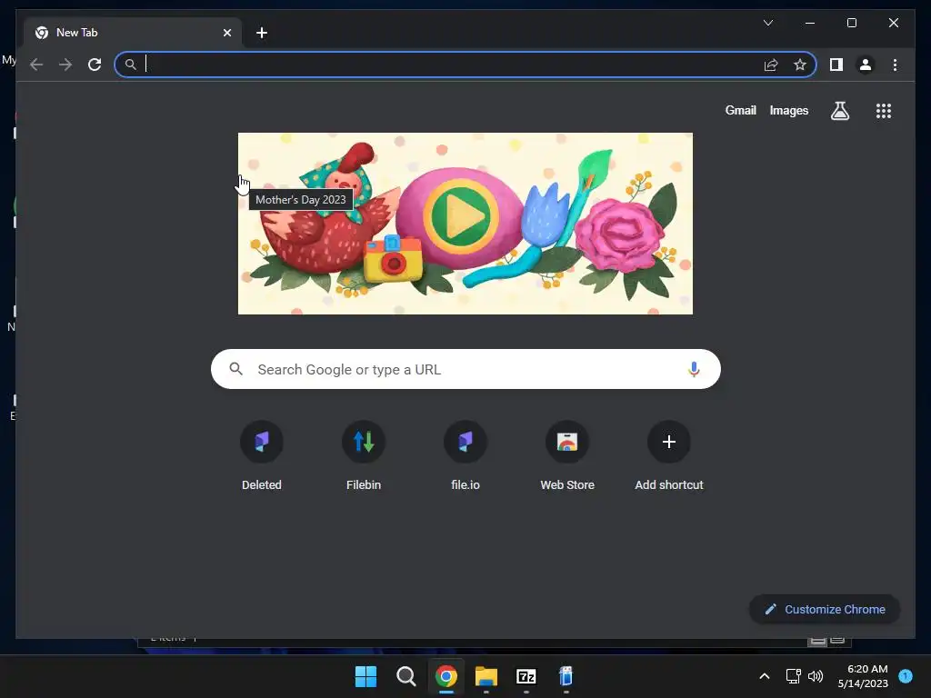Open Google Images link
Viewport: 931px width, 698px height.
788,110
